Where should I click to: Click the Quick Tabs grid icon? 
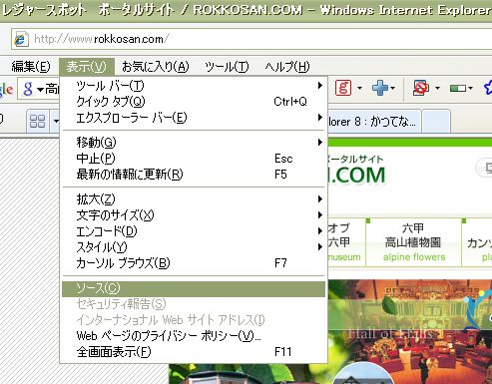(x=37, y=121)
